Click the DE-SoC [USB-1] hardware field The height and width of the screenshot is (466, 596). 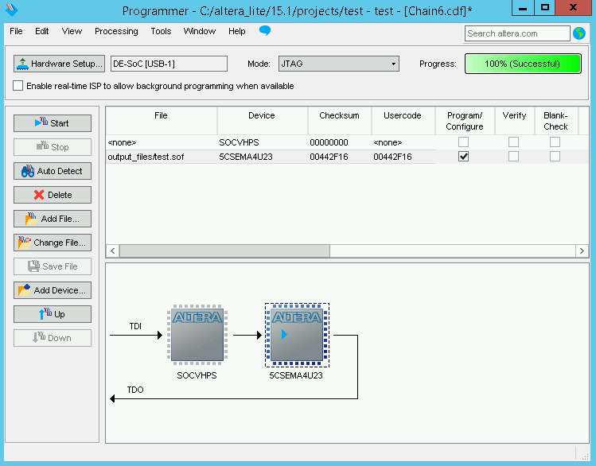pyautogui.click(x=169, y=64)
